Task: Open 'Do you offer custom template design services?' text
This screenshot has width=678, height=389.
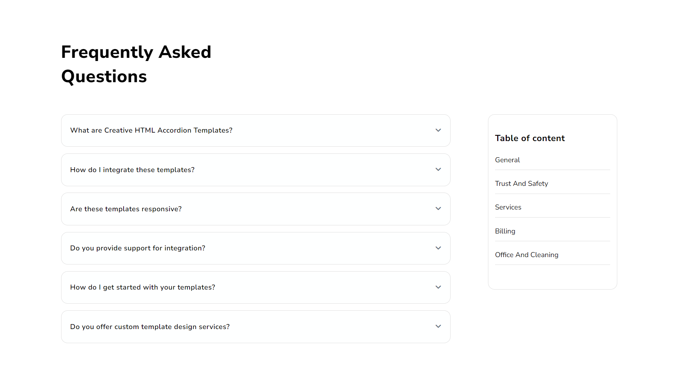Action: (150, 327)
